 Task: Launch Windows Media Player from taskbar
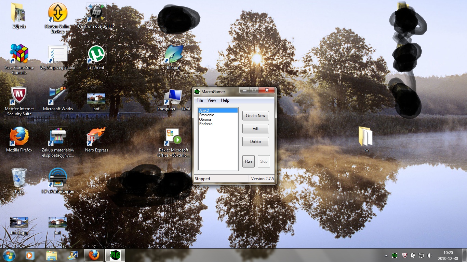(x=30, y=255)
